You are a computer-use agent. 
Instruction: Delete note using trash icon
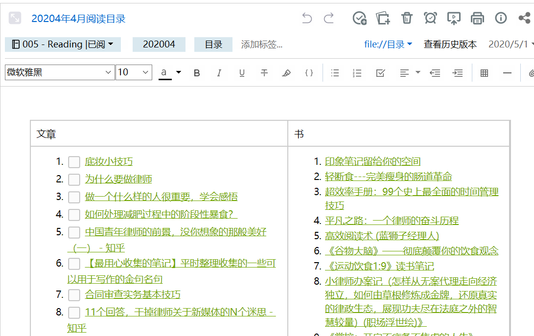[x=407, y=18]
